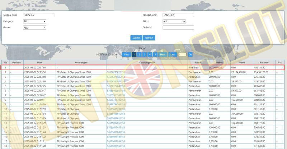Go to the First page

click(x=127, y=54)
